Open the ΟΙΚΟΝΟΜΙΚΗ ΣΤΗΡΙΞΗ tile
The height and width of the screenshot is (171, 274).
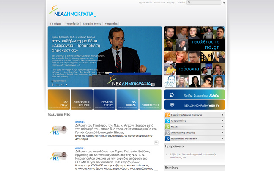(82, 99)
